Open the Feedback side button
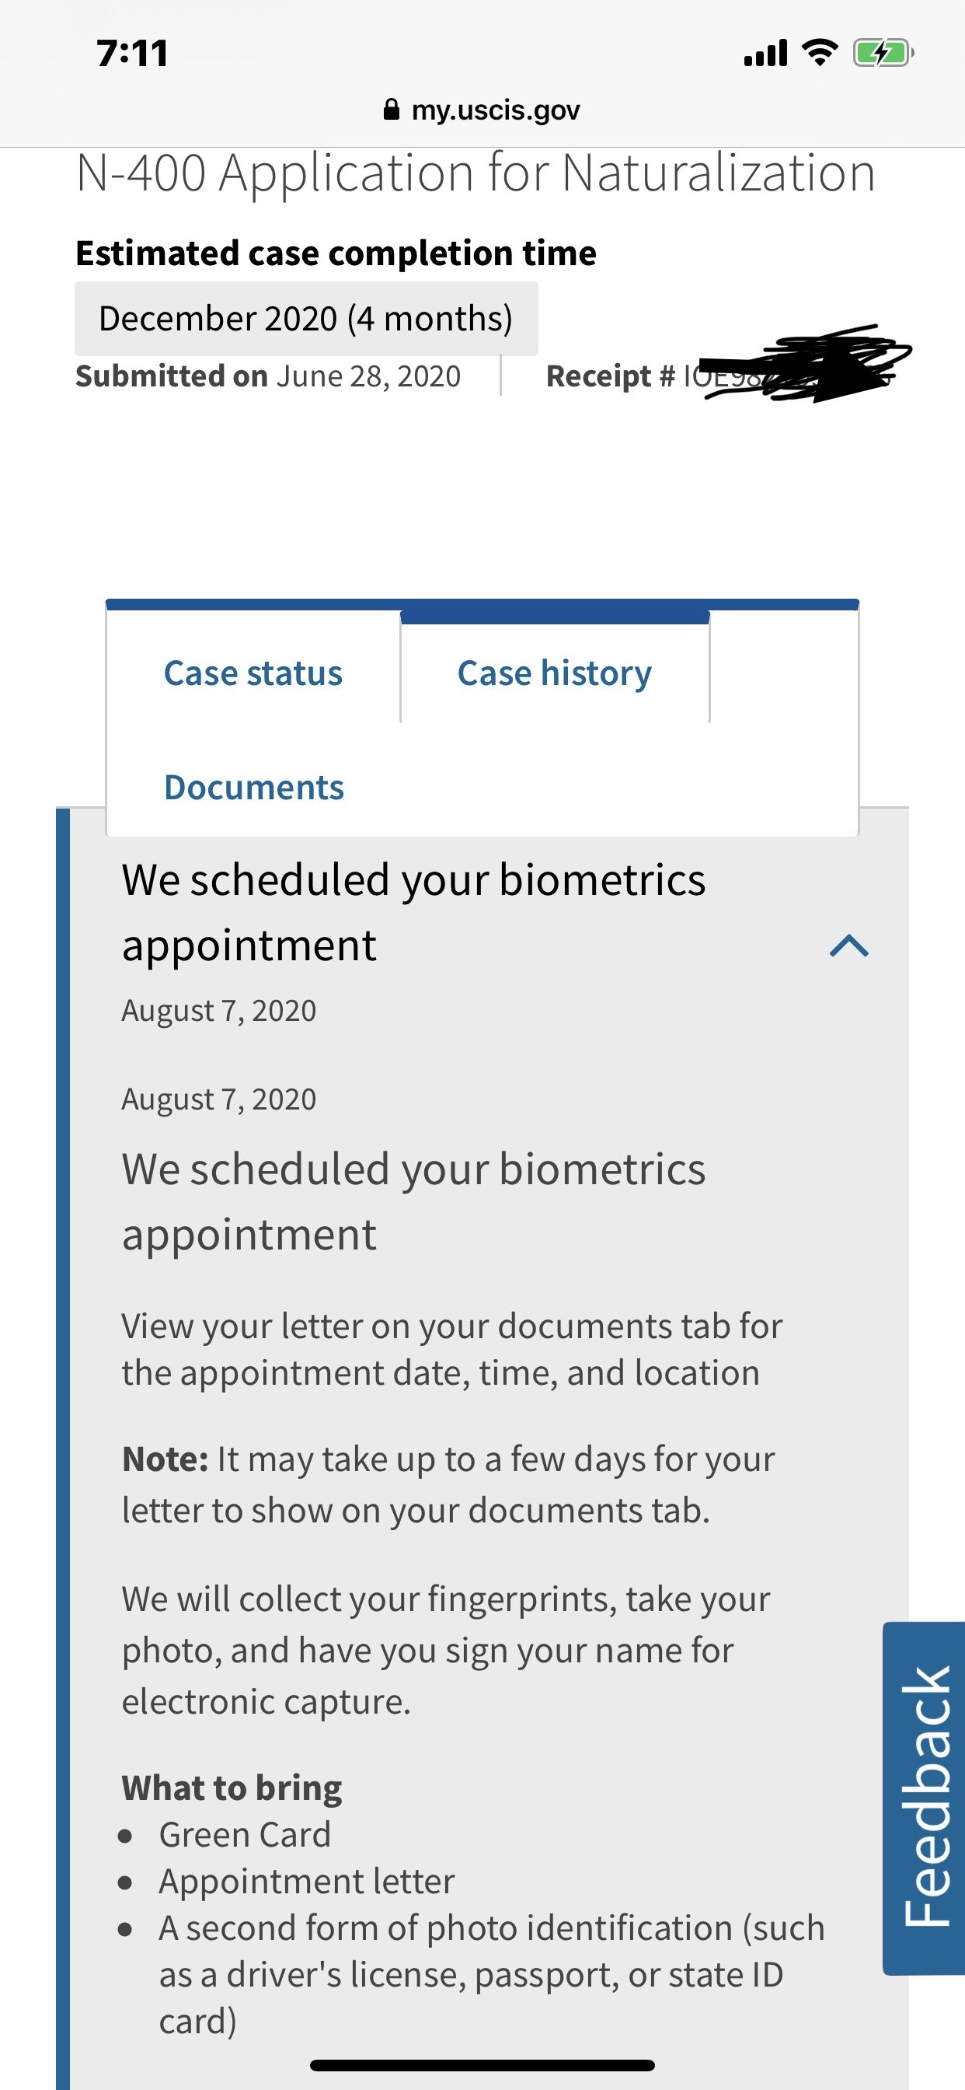 (924, 1798)
